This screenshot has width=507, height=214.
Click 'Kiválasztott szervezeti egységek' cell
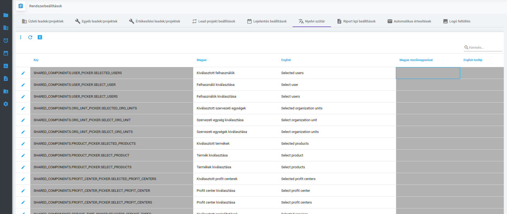click(x=236, y=108)
